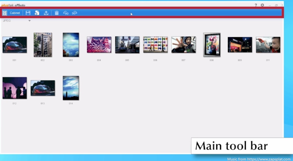Open the Cabinet text label

[15, 13]
